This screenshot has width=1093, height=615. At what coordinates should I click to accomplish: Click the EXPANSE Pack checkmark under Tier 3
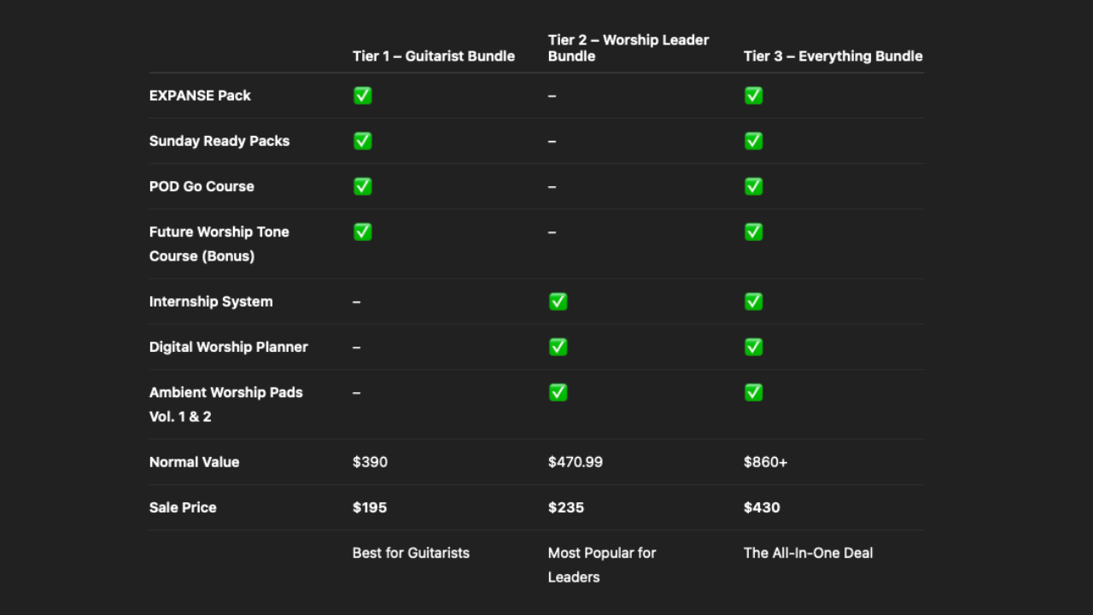753,96
